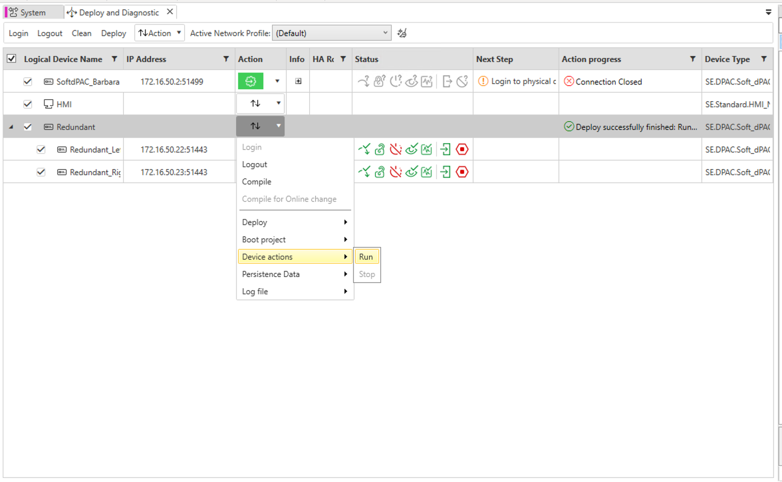This screenshot has width=782, height=482.
Task: Collapse the Redundant tree node
Action: [11, 127]
